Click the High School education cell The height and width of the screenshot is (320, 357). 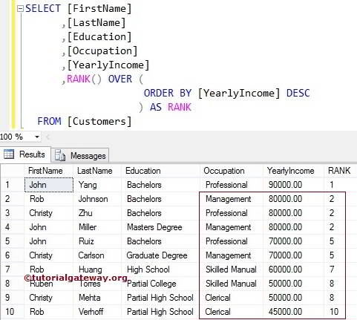(x=160, y=270)
